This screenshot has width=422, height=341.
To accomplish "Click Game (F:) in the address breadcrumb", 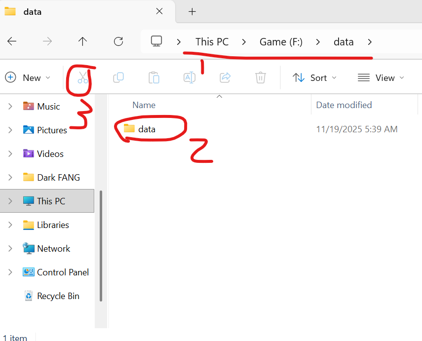I will [x=281, y=42].
